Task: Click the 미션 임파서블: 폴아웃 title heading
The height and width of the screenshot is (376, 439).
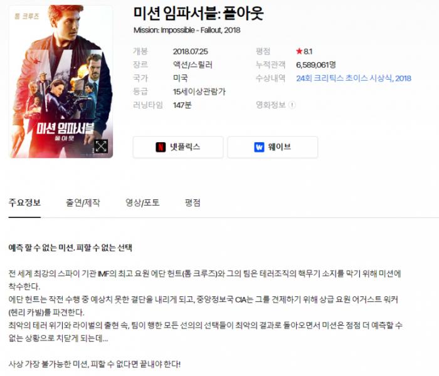Action: (x=199, y=13)
